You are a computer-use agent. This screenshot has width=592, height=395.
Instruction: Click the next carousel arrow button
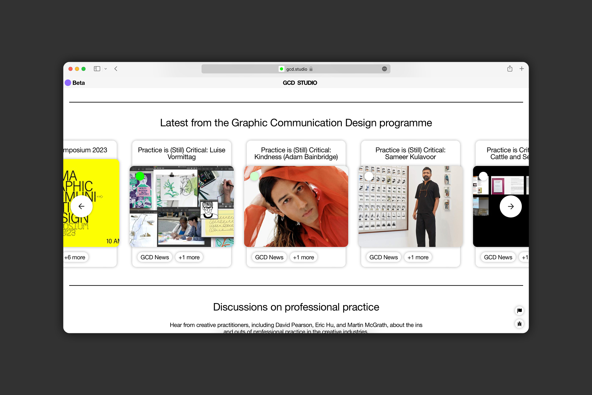coord(511,206)
